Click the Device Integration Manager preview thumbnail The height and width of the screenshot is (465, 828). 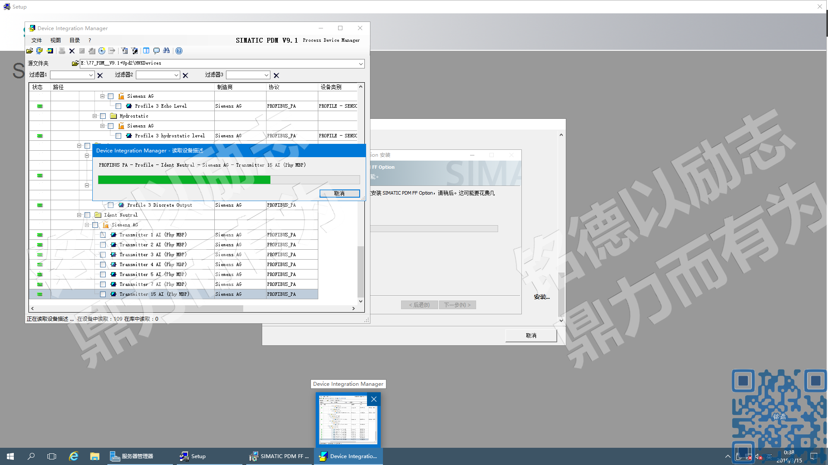[348, 420]
